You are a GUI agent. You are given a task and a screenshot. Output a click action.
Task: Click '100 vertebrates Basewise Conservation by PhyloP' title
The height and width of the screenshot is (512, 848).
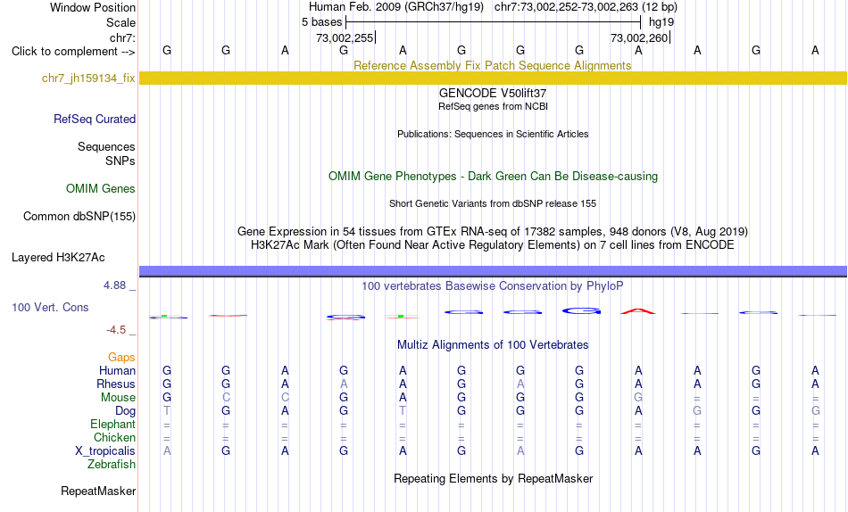pos(493,285)
